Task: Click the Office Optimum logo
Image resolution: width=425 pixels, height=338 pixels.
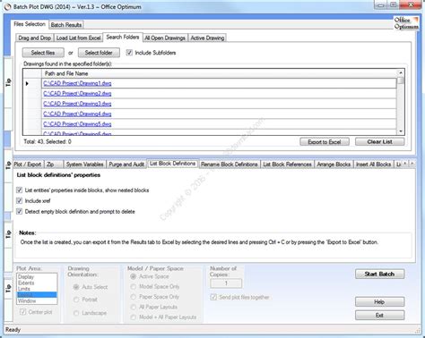Action: (x=406, y=23)
